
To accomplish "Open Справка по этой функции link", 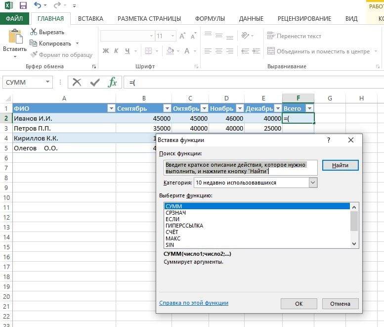I will [194, 303].
